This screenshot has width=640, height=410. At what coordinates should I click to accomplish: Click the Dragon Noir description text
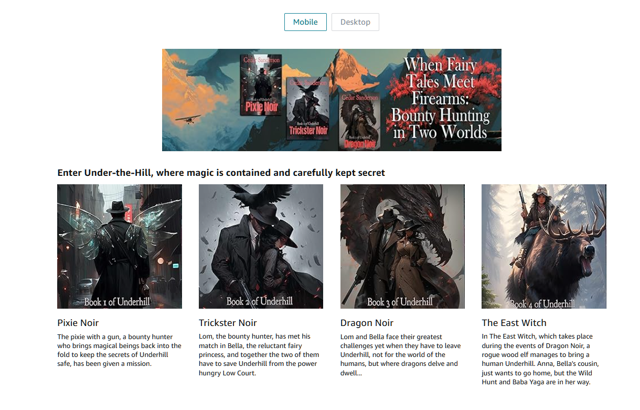[x=401, y=354]
